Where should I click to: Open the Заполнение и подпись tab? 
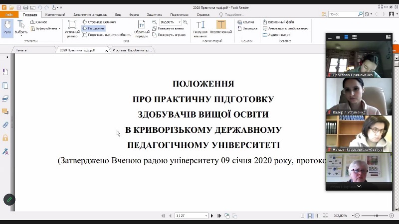90,15
